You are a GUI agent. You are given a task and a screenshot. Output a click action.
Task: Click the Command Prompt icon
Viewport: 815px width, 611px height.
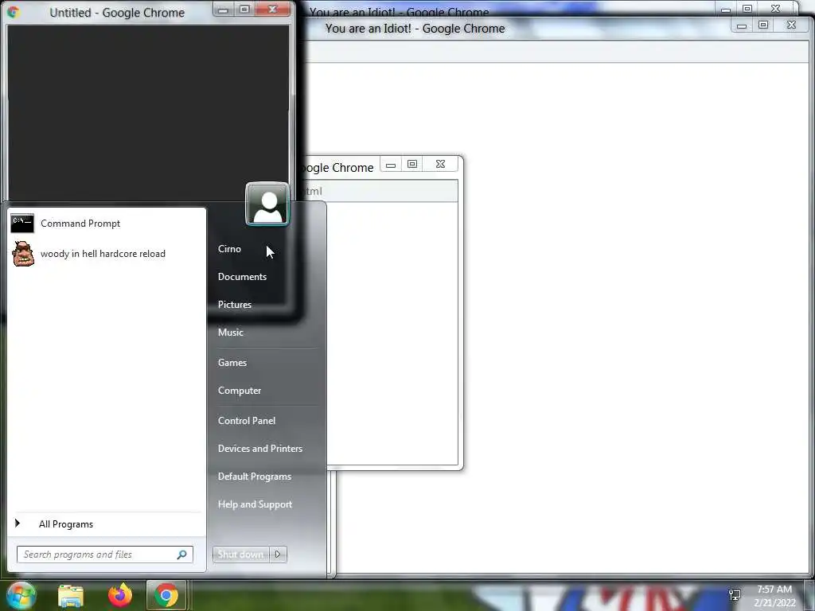pyautogui.click(x=22, y=224)
